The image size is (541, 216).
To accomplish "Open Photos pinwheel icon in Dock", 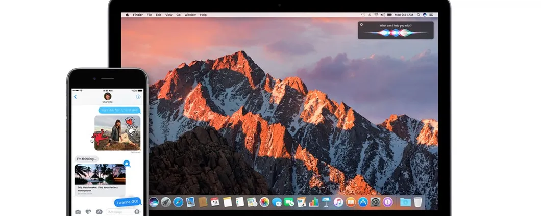I will pyautogui.click(x=264, y=202).
